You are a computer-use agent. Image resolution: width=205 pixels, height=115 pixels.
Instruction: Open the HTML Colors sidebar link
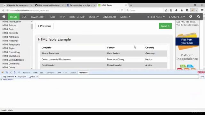[x=9, y=67]
